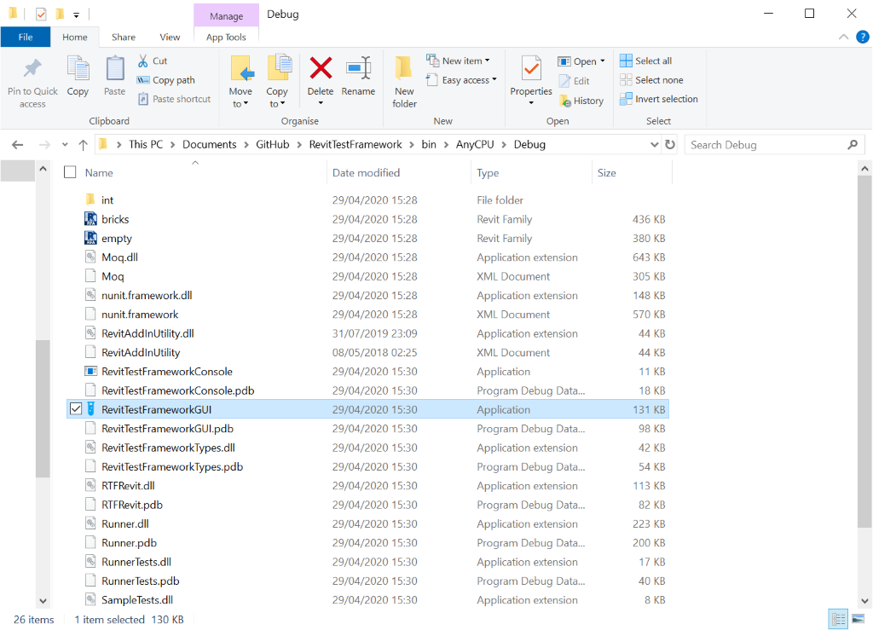The image size is (873, 630).
Task: Go to GitHub in the breadcrumb path
Action: (273, 145)
